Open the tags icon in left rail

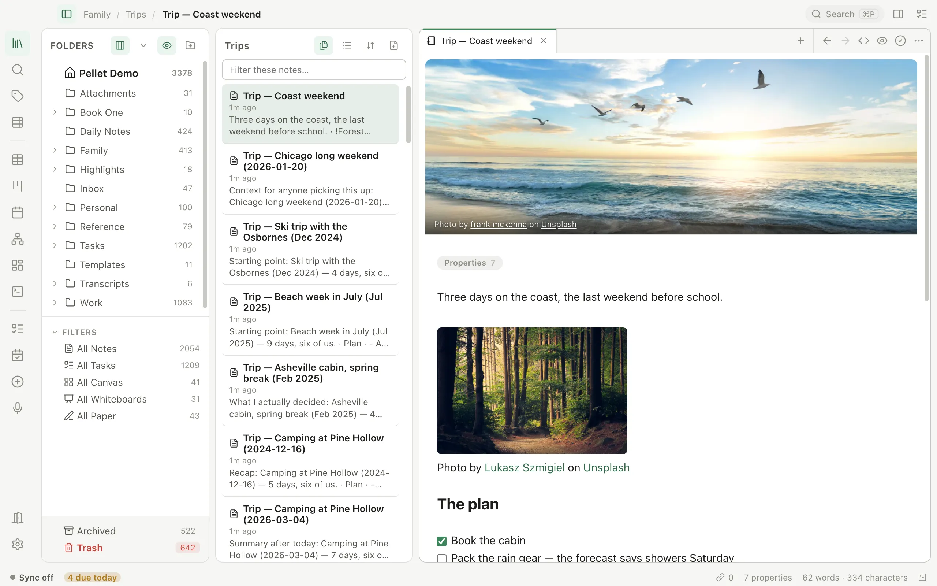(18, 96)
